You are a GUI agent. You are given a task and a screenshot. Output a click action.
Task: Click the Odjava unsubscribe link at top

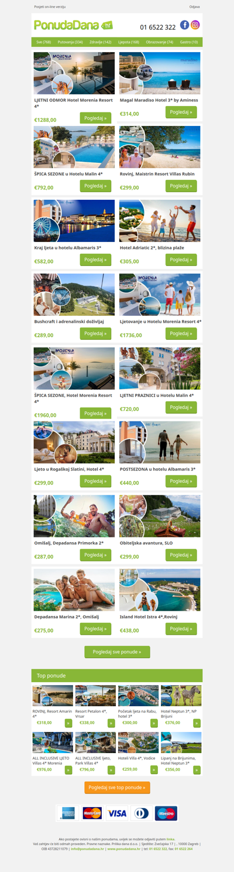195,6
